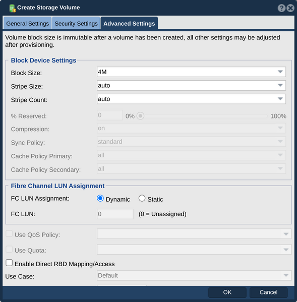
Task: Click the Cancel button
Action: coord(268,292)
